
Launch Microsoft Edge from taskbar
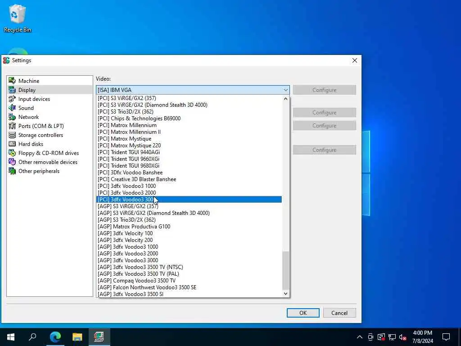point(55,337)
